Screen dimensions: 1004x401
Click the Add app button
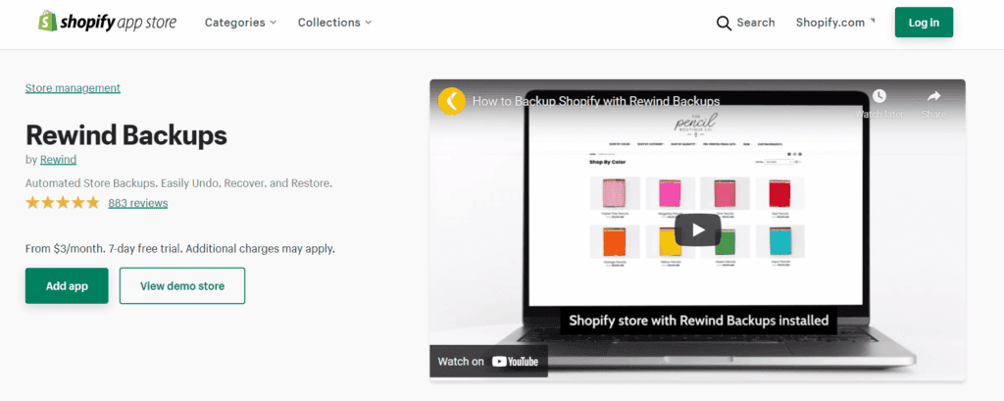pos(67,285)
